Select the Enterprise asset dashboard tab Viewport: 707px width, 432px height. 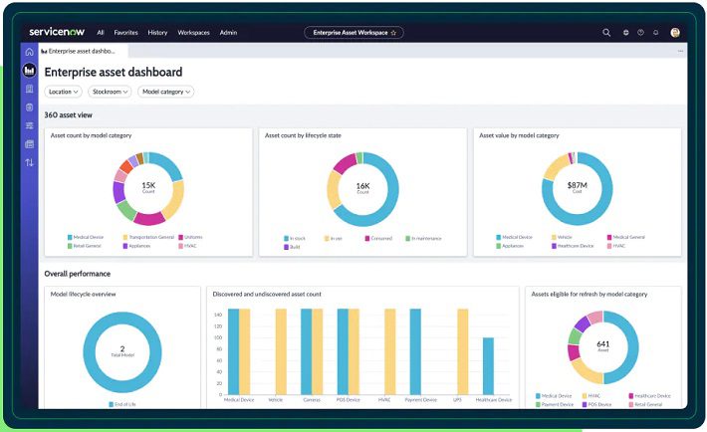tap(78, 50)
